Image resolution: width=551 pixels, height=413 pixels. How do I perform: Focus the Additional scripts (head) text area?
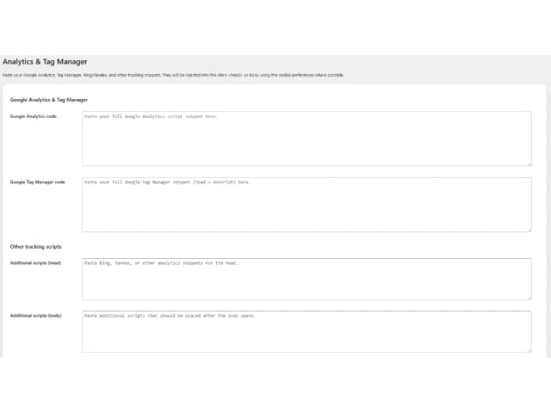[x=306, y=279]
